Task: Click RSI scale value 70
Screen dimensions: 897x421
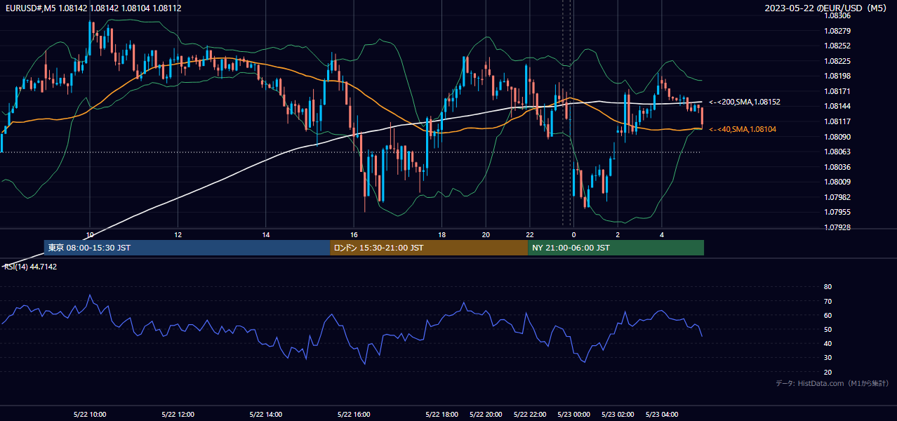Action: click(x=828, y=301)
